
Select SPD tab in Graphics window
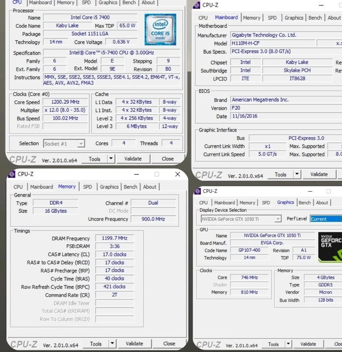pyautogui.click(x=266, y=203)
